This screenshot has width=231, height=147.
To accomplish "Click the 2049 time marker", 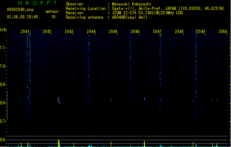I will pos(201,32).
